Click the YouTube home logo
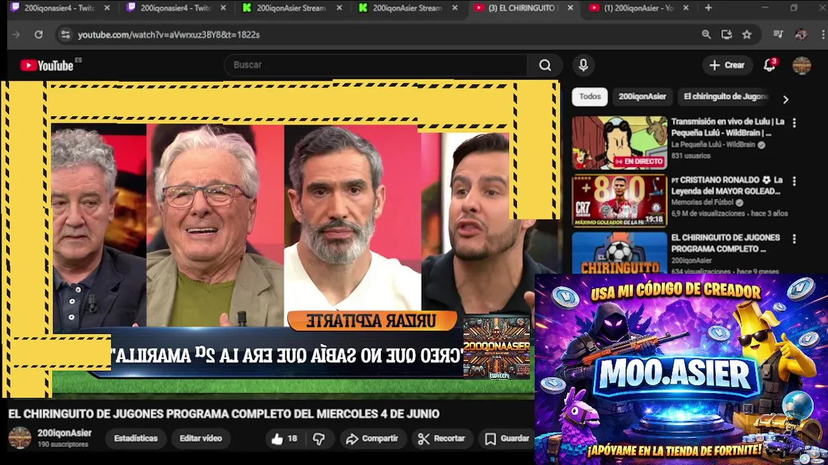This screenshot has width=828, height=465. (47, 65)
